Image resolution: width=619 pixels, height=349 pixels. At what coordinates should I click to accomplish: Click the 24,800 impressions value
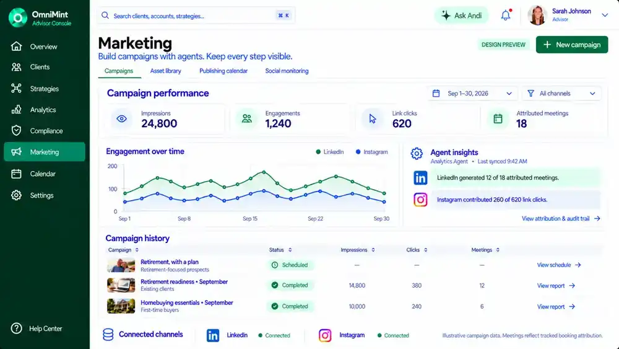click(x=159, y=124)
